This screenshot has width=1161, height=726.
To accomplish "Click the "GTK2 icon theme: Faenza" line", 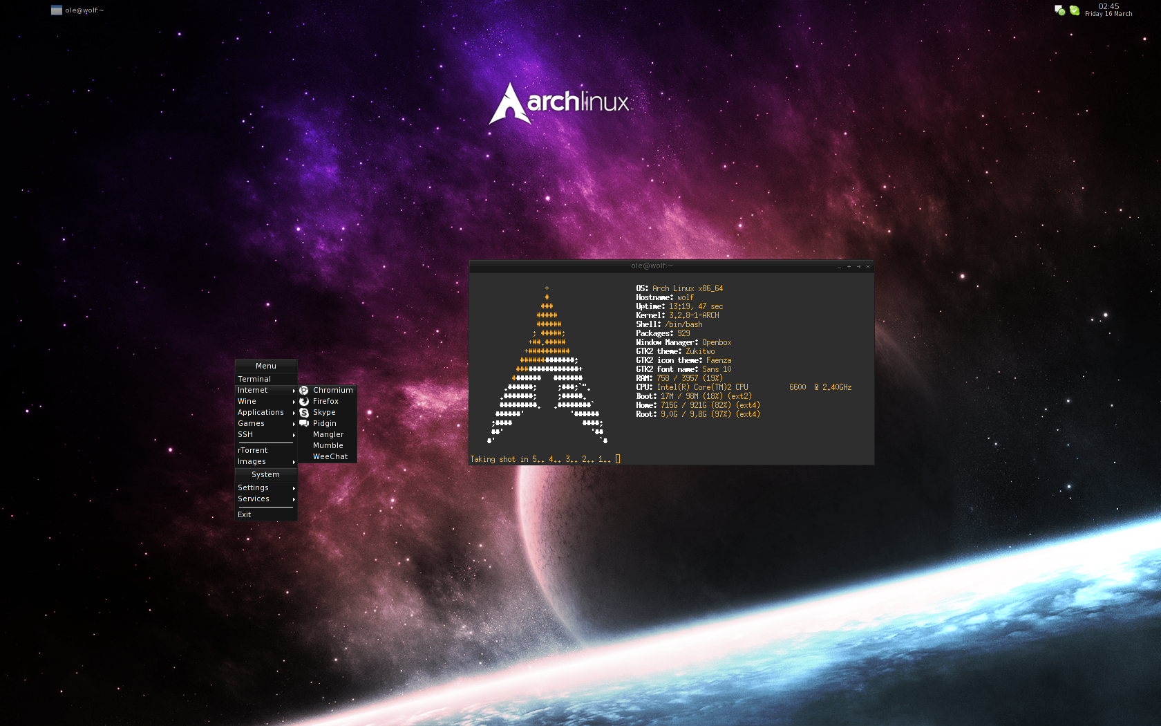I will [x=683, y=360].
